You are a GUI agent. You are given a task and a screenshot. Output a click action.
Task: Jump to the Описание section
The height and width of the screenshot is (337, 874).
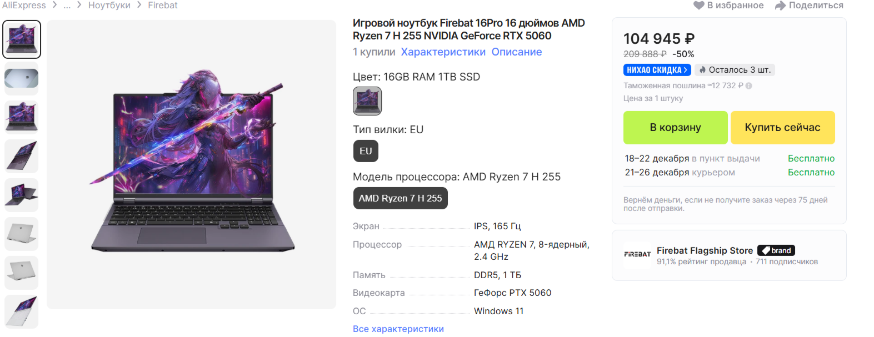pyautogui.click(x=516, y=52)
